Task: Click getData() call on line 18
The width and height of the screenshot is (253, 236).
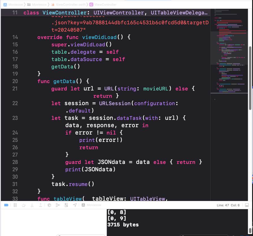Action: coord(66,67)
